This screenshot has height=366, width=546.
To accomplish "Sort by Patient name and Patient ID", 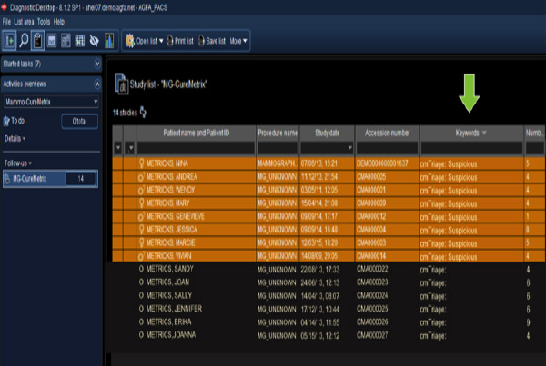I will tap(196, 133).
